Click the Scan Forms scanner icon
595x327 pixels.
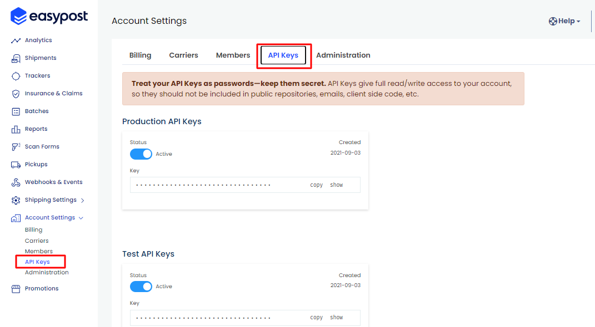click(16, 147)
